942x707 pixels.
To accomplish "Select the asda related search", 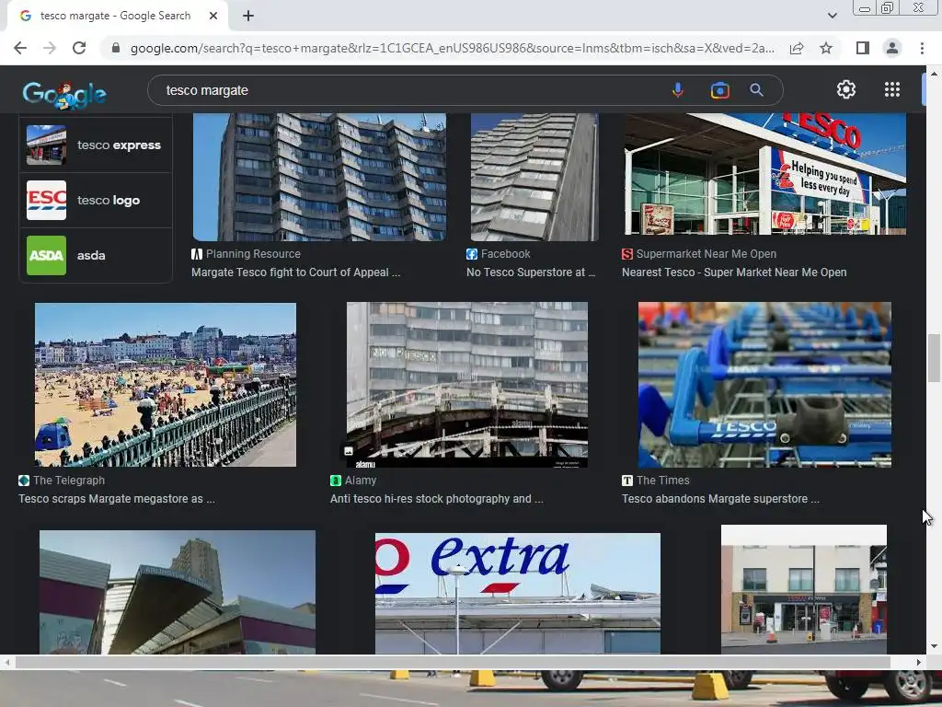I will click(96, 256).
